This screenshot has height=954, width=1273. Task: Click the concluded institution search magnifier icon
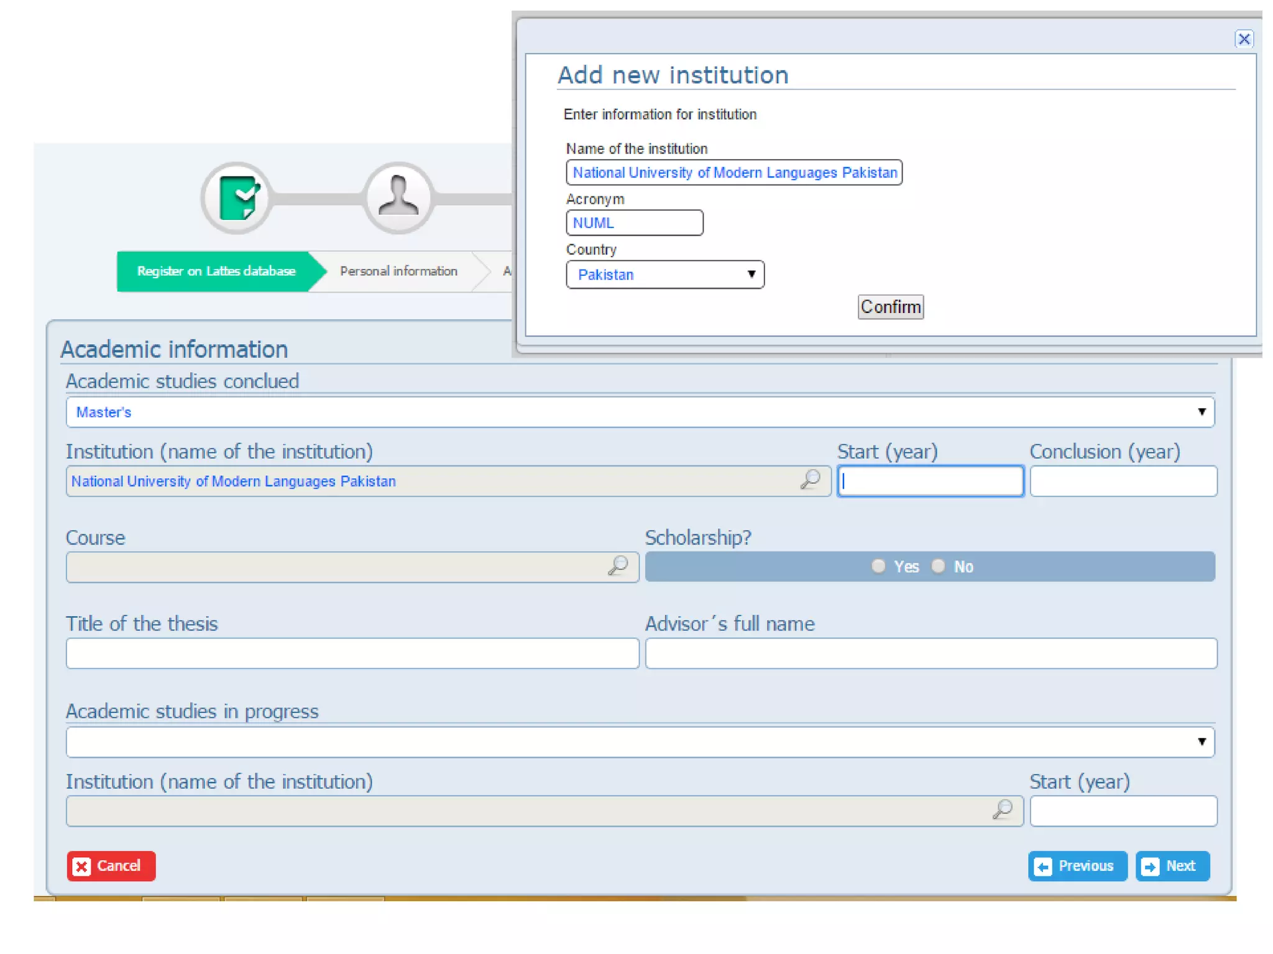[x=811, y=479]
